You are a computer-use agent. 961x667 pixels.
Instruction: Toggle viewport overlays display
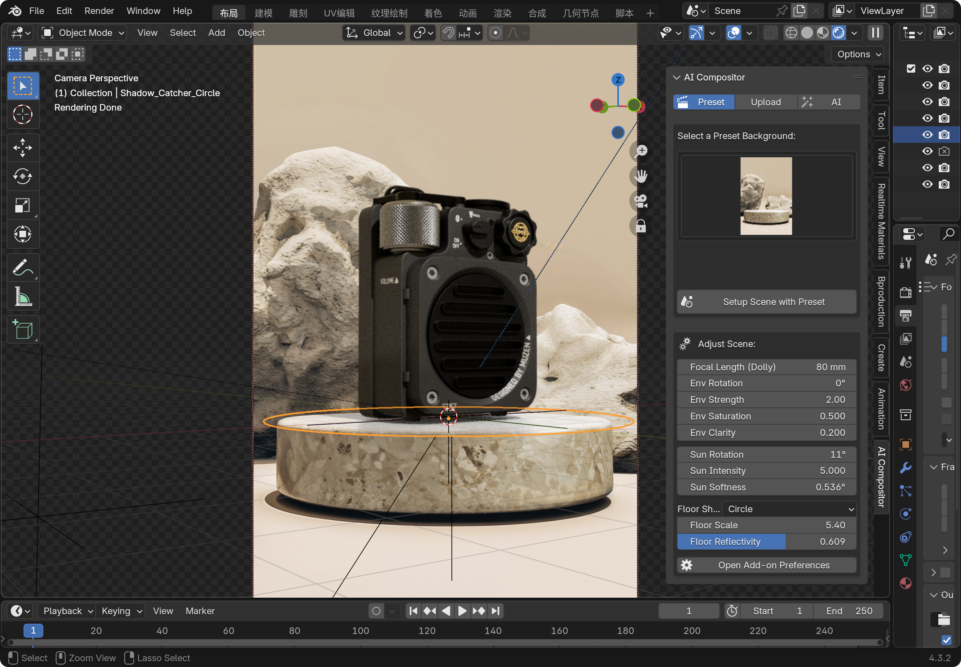click(x=733, y=33)
